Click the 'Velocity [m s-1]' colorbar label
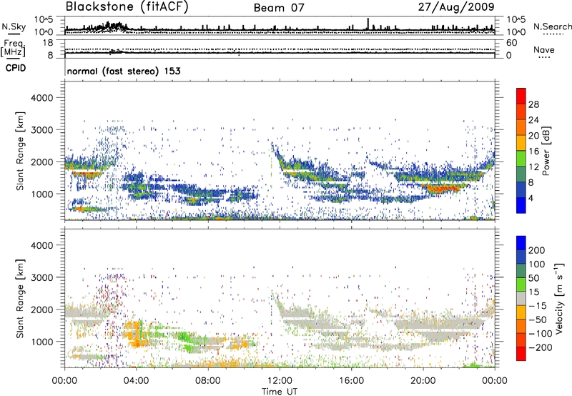572x396 pixels. (559, 298)
